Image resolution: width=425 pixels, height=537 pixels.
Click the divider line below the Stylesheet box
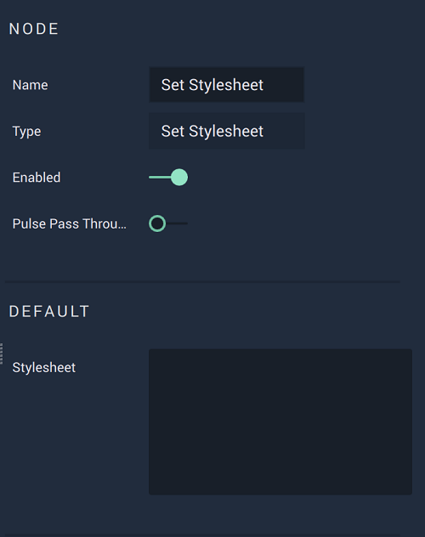[202, 535]
